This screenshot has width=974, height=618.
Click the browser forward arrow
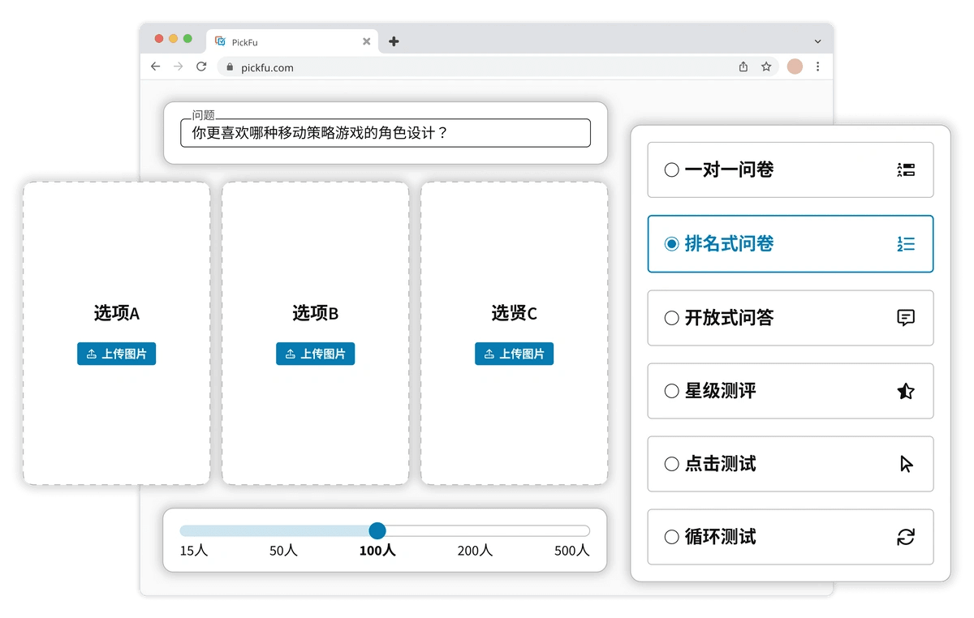(x=179, y=67)
